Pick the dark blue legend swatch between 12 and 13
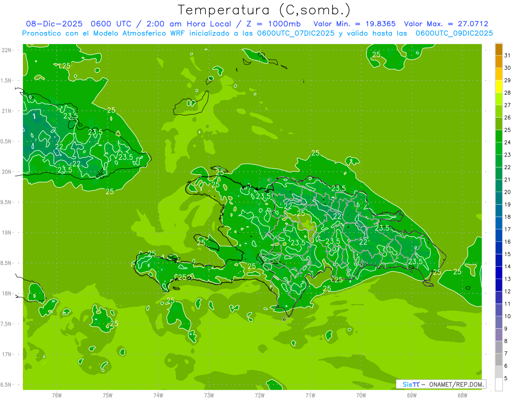The height and width of the screenshot is (401, 519). 499,285
